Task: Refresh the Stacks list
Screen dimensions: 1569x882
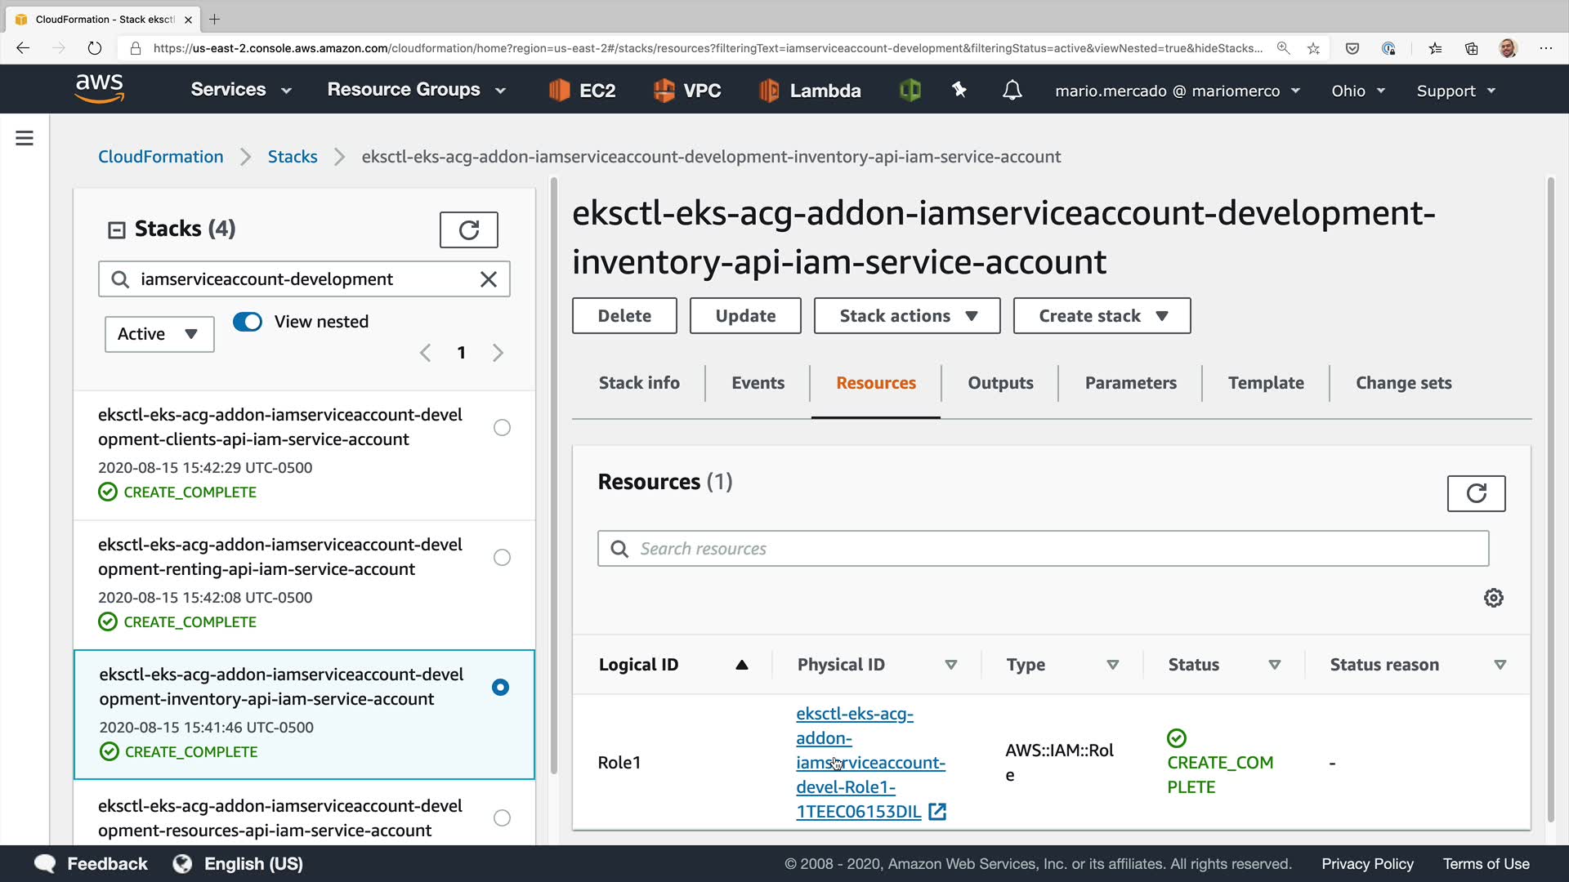Action: [468, 230]
